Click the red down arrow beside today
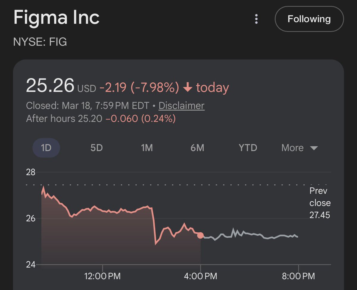This screenshot has height=290, width=357. pyautogui.click(x=187, y=88)
